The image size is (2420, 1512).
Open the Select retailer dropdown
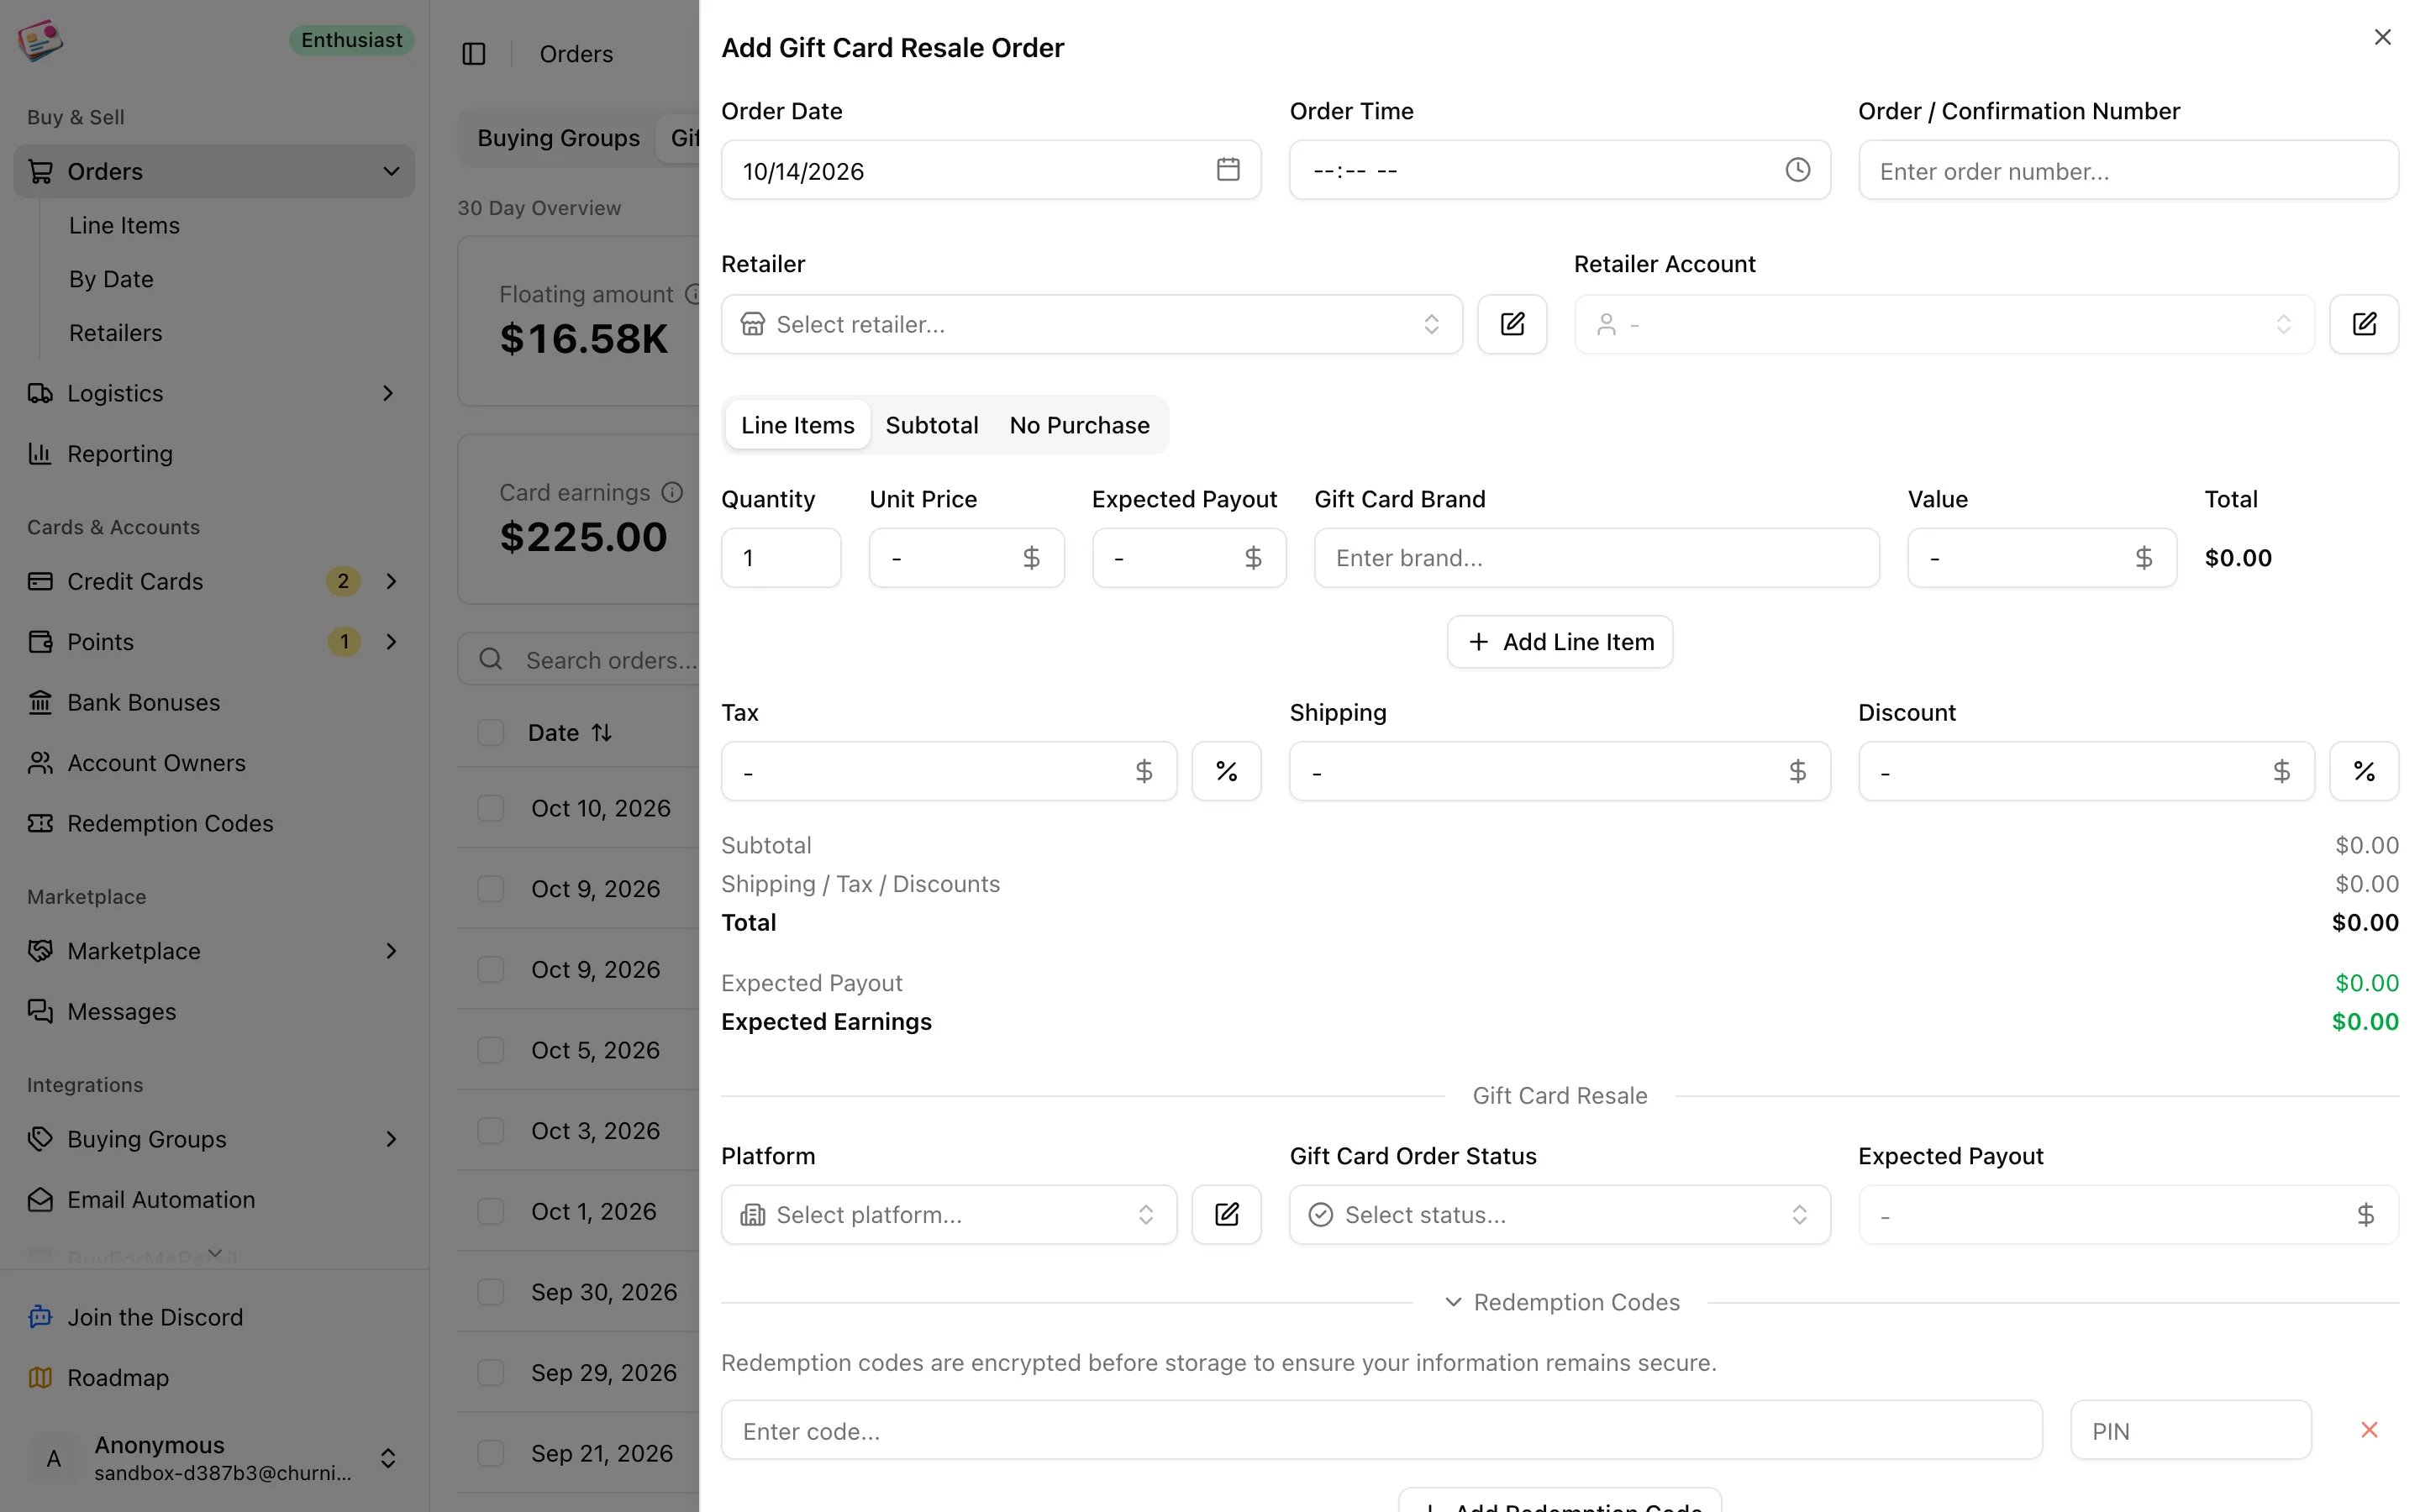[x=1092, y=324]
